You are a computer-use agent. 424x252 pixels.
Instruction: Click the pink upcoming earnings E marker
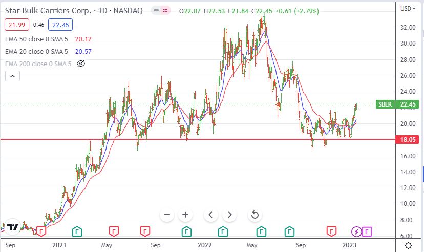pyautogui.click(x=367, y=232)
